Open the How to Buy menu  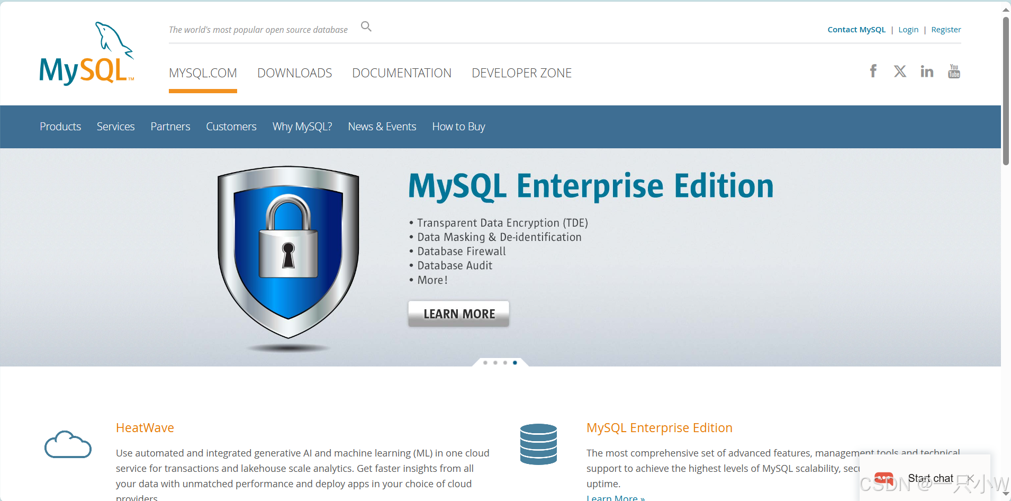458,127
